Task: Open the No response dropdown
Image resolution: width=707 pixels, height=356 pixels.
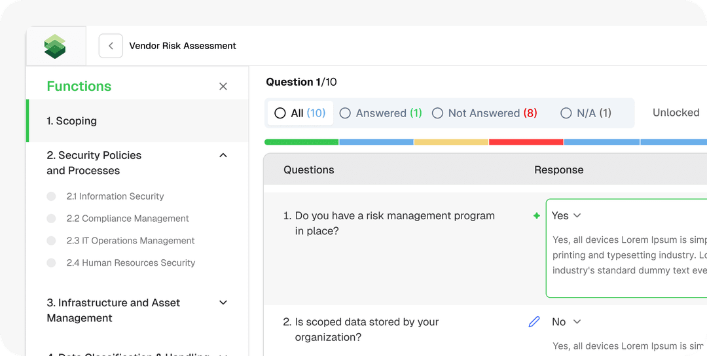Action: coord(566,322)
